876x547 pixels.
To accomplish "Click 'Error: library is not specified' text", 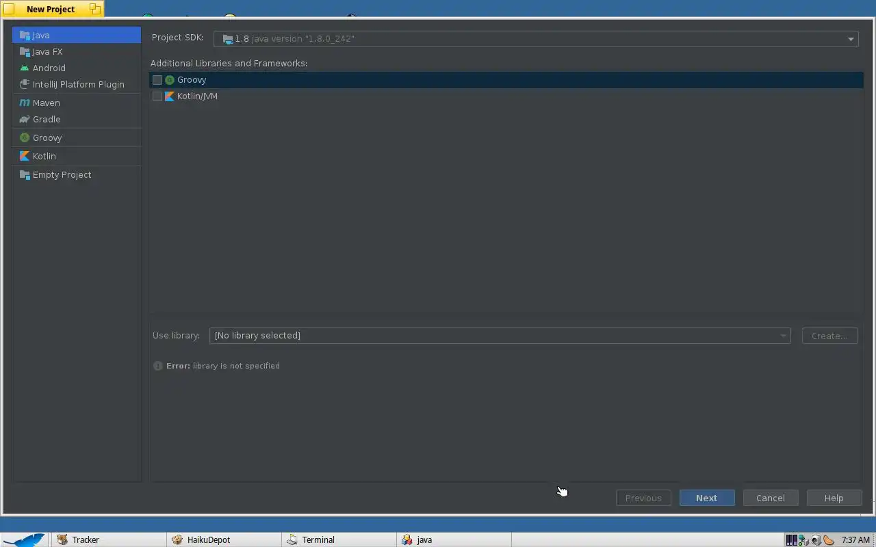I will click(x=223, y=366).
